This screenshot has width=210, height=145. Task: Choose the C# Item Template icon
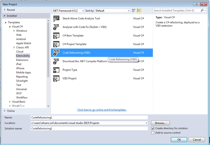tap(56, 35)
